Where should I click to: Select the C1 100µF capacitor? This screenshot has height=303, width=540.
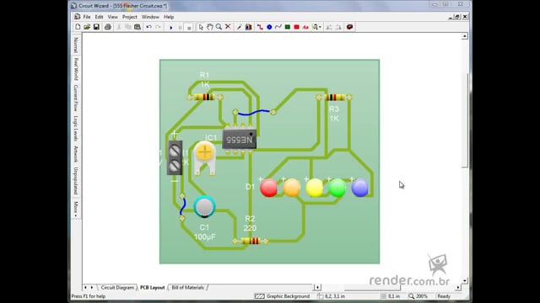(204, 207)
